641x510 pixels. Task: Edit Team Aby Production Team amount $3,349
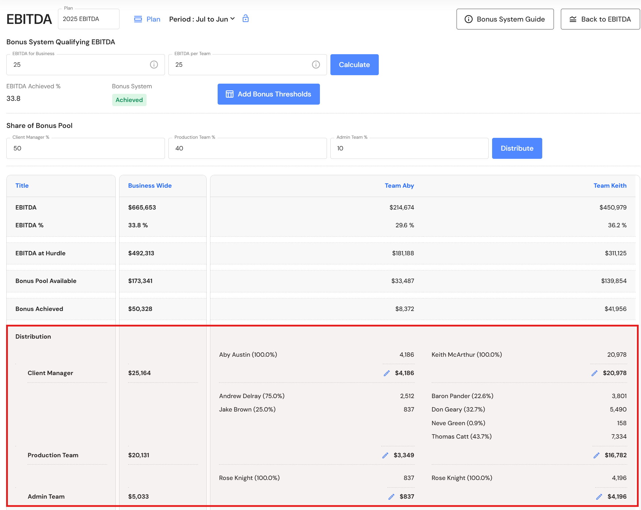pyautogui.click(x=385, y=455)
